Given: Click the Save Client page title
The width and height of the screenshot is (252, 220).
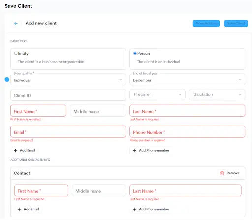Looking at the screenshot, I should [18, 6].
